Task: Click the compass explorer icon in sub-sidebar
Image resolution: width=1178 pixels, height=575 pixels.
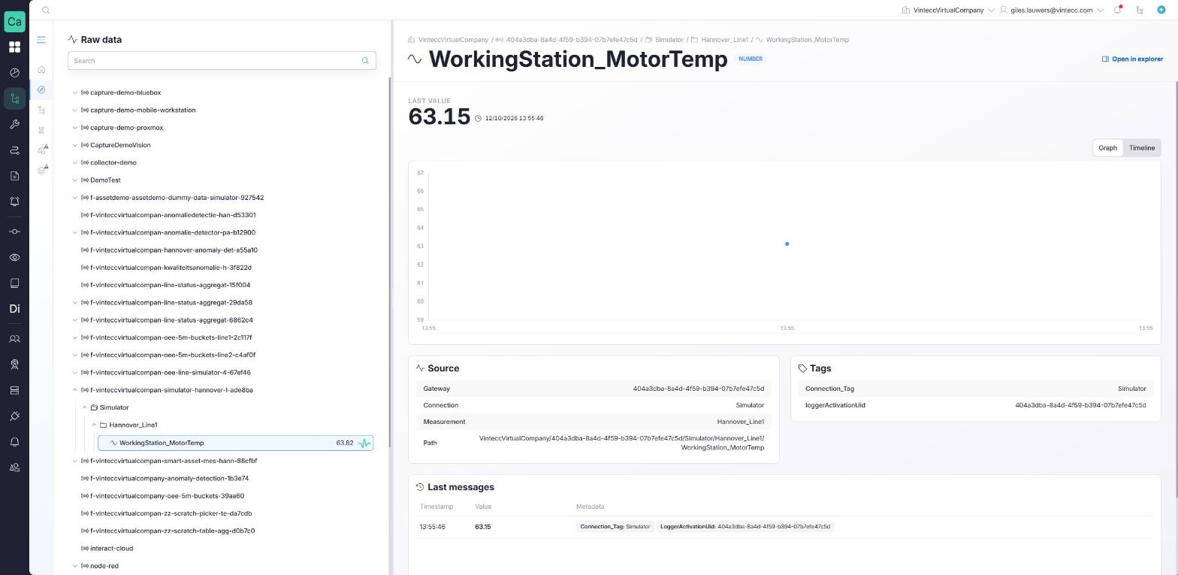Action: coord(41,89)
